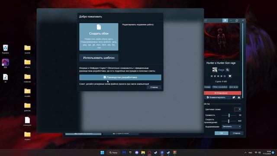The width and height of the screenshot is (277, 156).
Task: Click the Other resolution tag
Action: pos(220,87)
